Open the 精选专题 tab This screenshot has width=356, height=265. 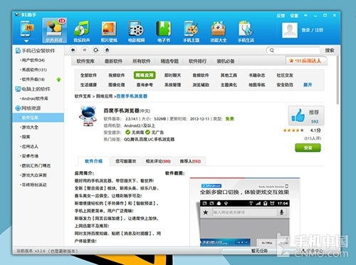coord(169,61)
